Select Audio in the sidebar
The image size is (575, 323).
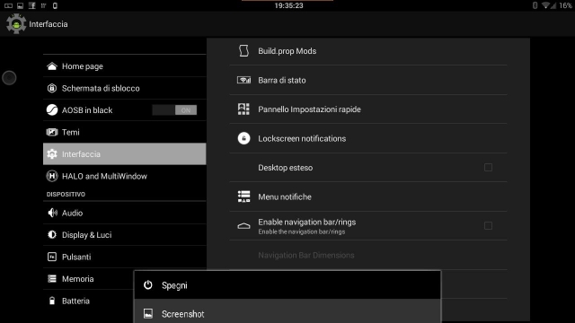[x=125, y=213]
